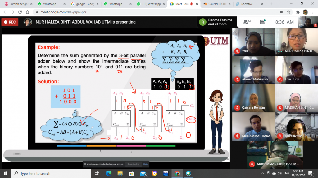Reload the Google Meet page
This screenshot has height=178, width=318.
tap(20, 12)
